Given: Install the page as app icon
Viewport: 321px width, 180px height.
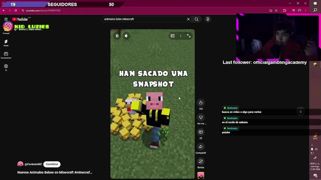Looking at the screenshot, I should [x=271, y=10].
